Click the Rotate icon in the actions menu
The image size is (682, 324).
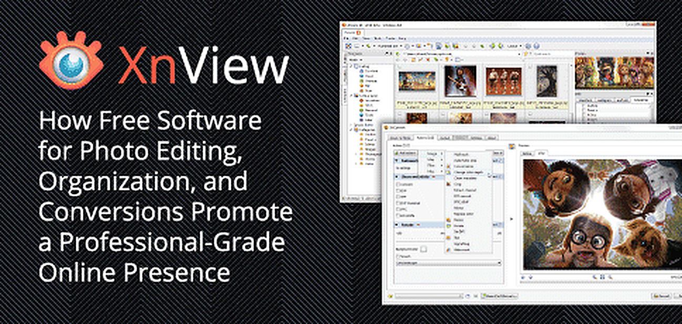point(448,226)
